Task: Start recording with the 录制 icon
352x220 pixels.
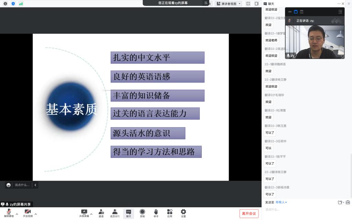Action: pyautogui.click(x=142, y=213)
